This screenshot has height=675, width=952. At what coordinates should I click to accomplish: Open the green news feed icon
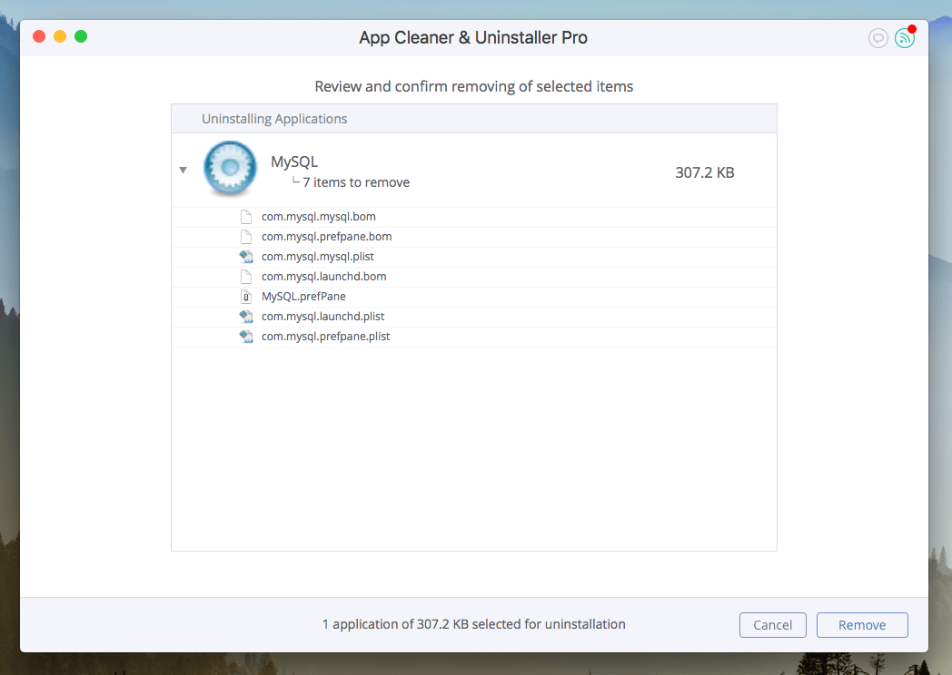(x=904, y=38)
